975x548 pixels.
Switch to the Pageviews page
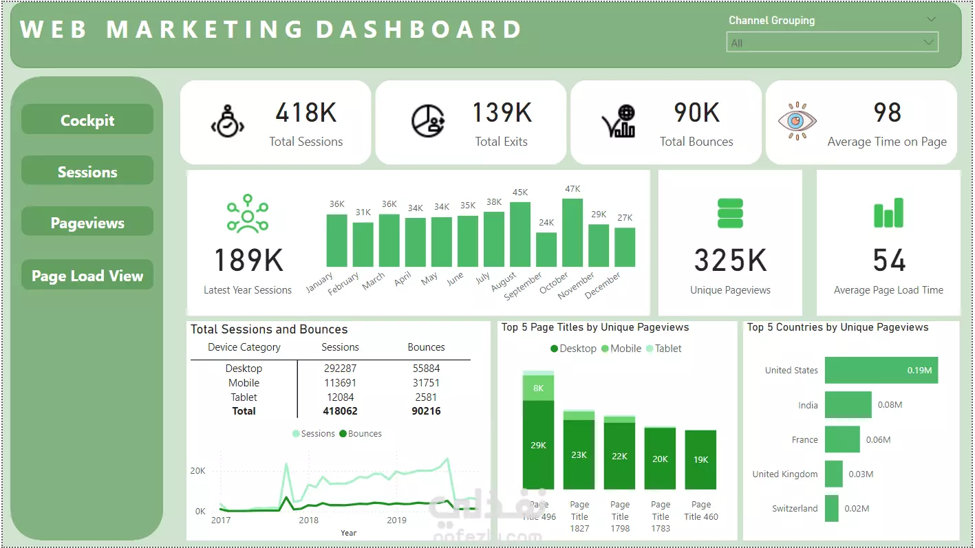(87, 222)
